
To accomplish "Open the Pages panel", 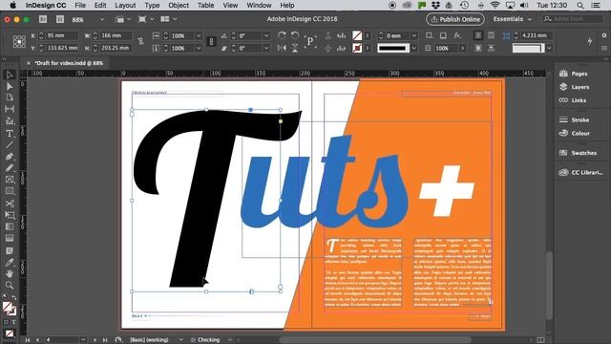I will [574, 74].
